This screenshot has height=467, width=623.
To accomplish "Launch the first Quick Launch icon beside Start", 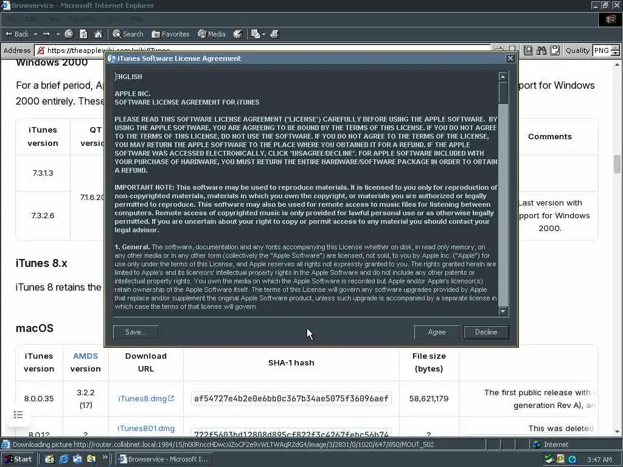I will tap(49, 459).
